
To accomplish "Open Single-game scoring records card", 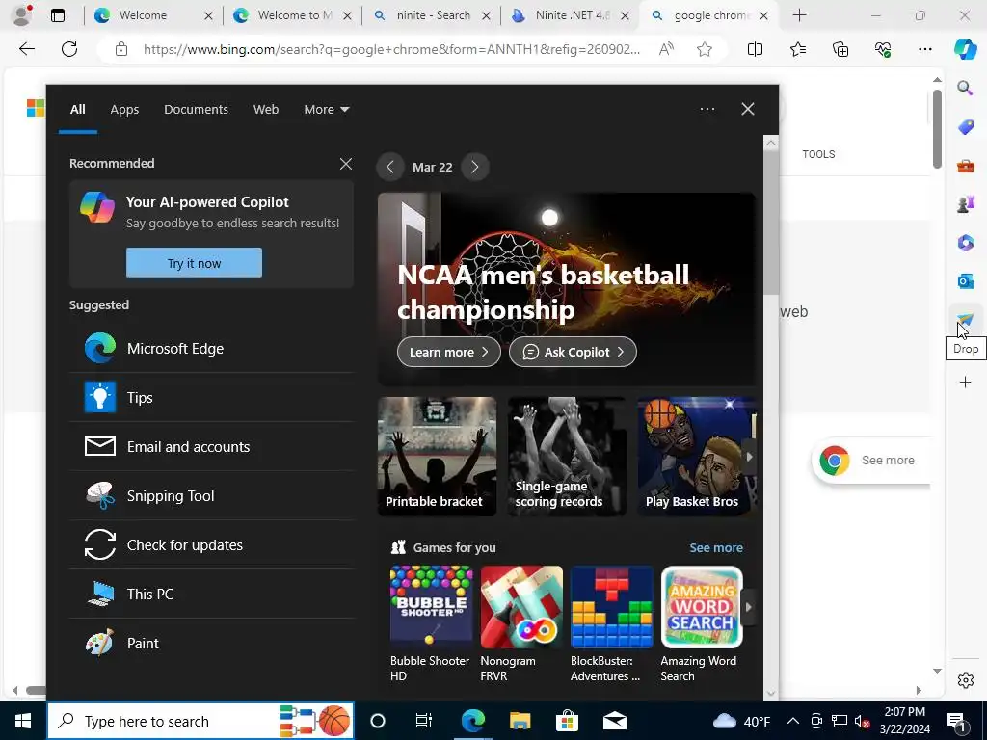I will 567,456.
